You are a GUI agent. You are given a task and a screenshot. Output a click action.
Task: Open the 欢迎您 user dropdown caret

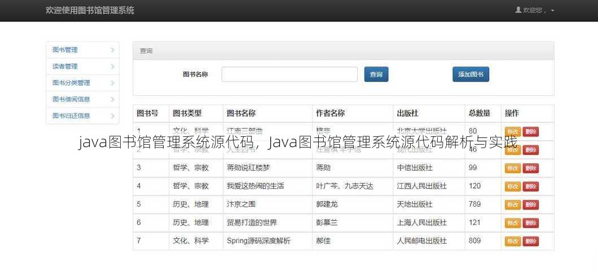pos(553,11)
